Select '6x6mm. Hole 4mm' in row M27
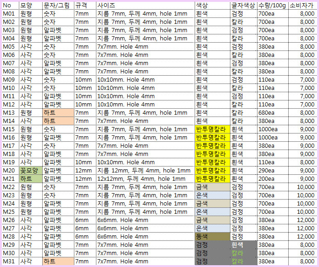319x267 pixels. pyautogui.click(x=145, y=228)
